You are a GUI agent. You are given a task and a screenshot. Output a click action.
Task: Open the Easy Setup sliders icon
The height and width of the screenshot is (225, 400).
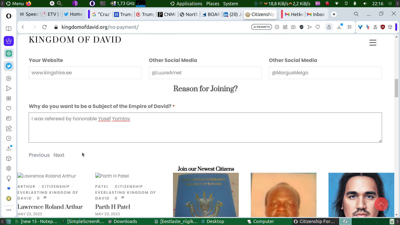[x=349, y=27]
